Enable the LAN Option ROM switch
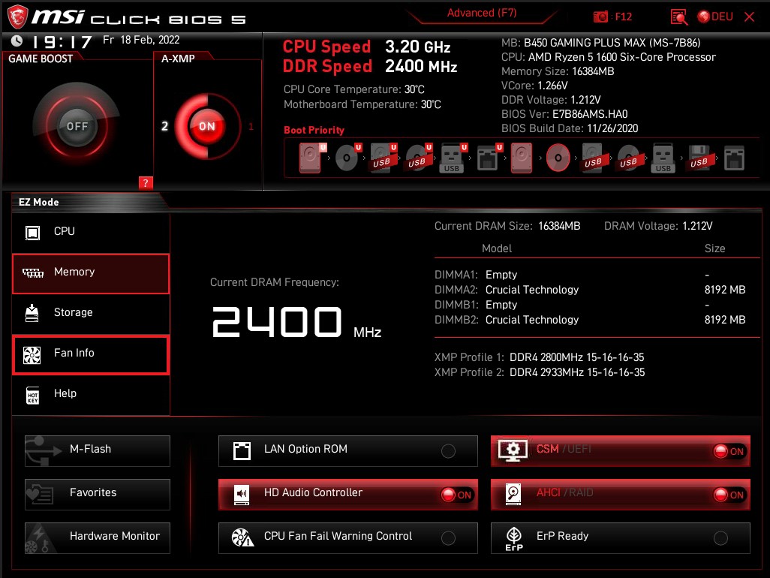The height and width of the screenshot is (578, 770). point(448,451)
